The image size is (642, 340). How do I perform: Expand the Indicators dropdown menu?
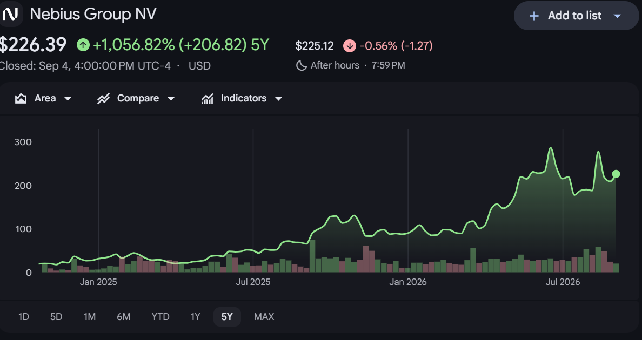(278, 98)
